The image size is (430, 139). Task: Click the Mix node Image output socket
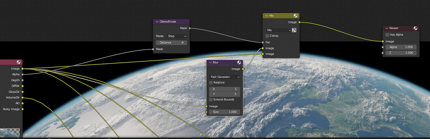[299, 22]
